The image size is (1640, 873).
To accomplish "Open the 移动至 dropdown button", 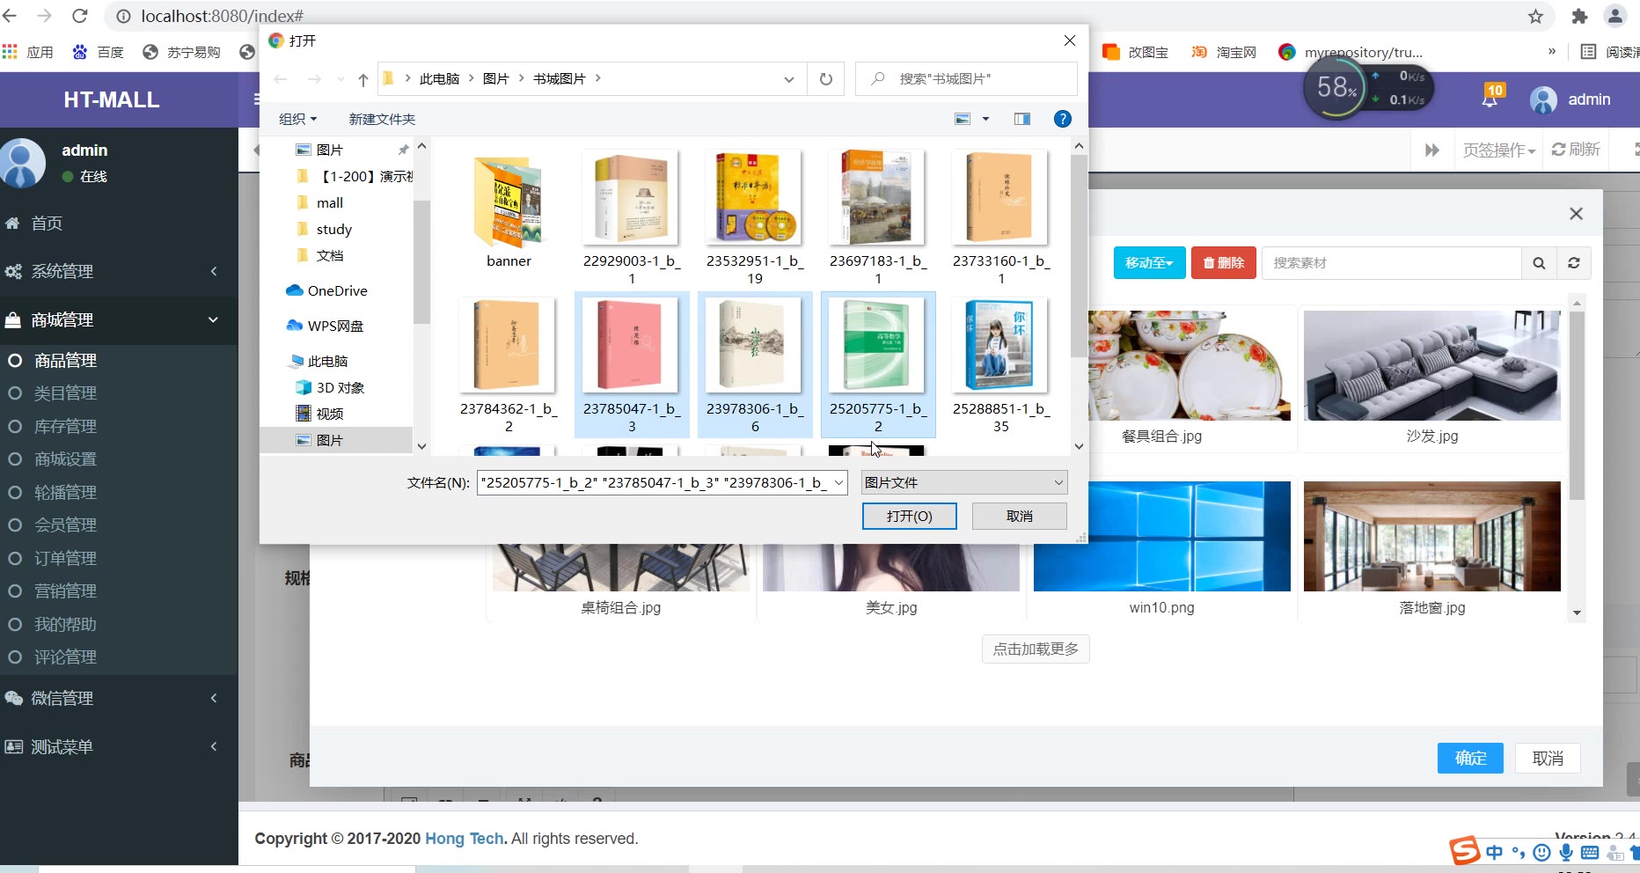I will click(1149, 263).
